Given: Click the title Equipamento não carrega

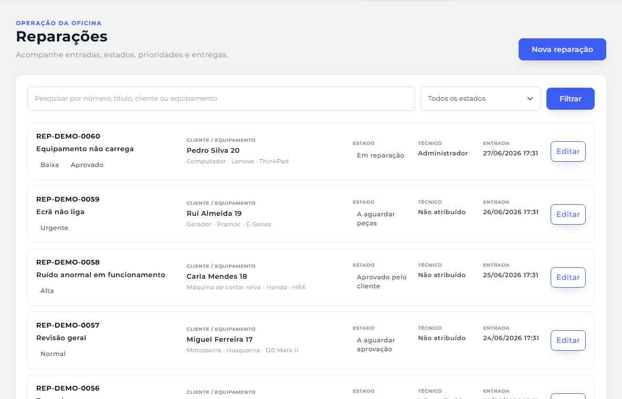Looking at the screenshot, I should (x=85, y=149).
